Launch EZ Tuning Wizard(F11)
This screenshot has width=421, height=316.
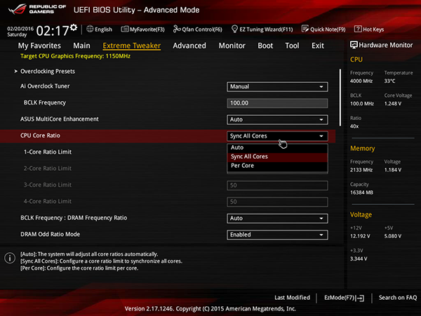coord(262,29)
